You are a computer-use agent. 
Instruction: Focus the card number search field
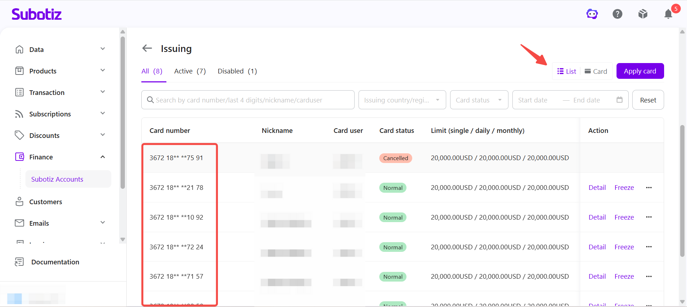coord(248,100)
